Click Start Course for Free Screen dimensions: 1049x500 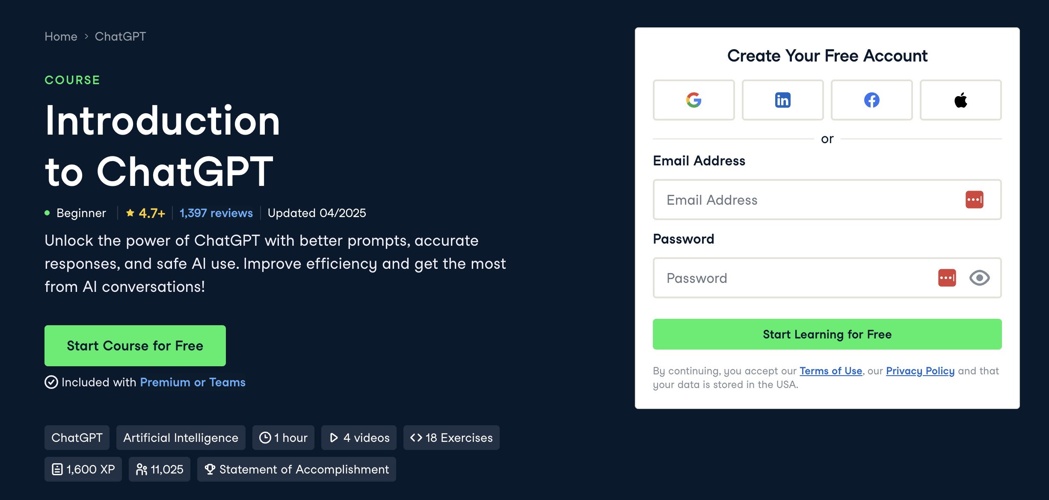pyautogui.click(x=135, y=345)
